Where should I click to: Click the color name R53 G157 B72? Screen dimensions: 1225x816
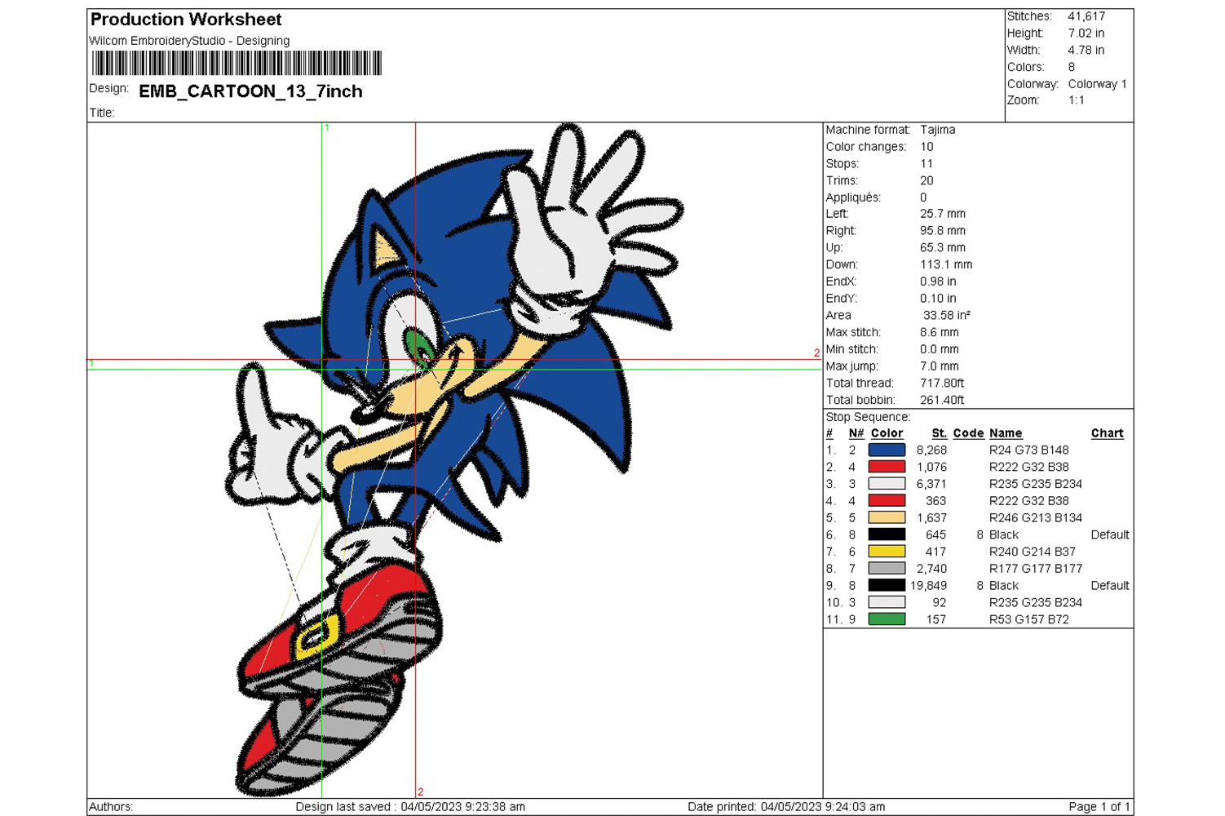click(x=1028, y=619)
